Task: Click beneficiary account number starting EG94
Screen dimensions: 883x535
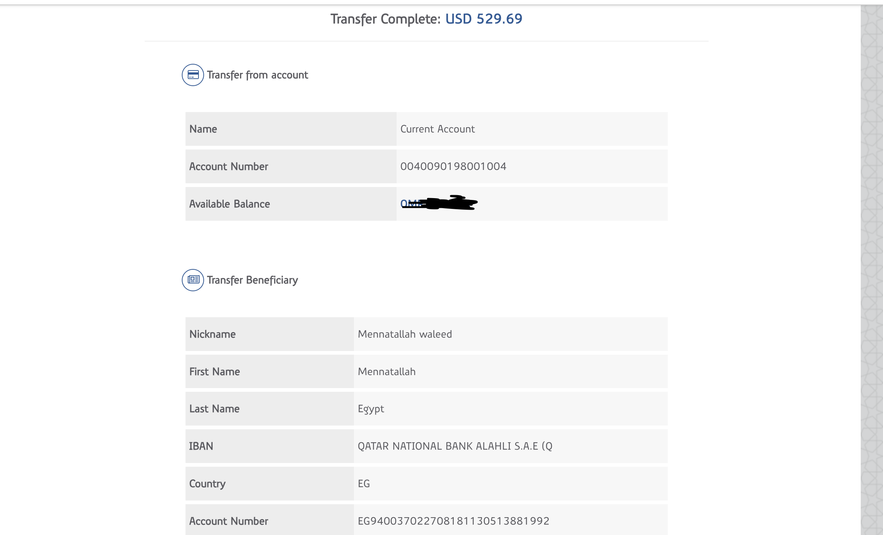Action: (453, 521)
